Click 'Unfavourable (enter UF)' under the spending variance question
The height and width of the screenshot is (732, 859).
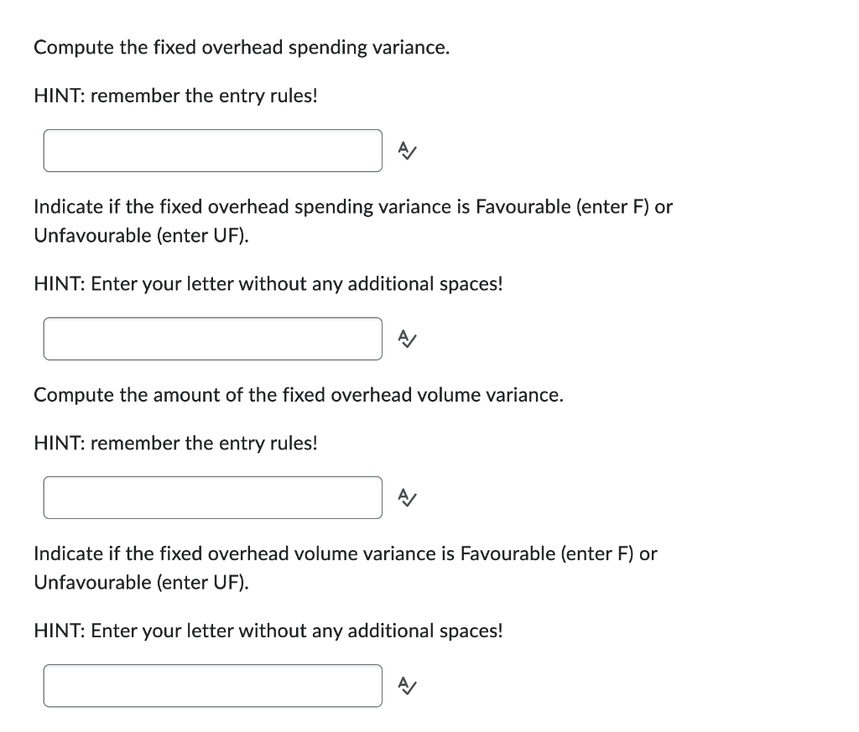click(x=141, y=236)
